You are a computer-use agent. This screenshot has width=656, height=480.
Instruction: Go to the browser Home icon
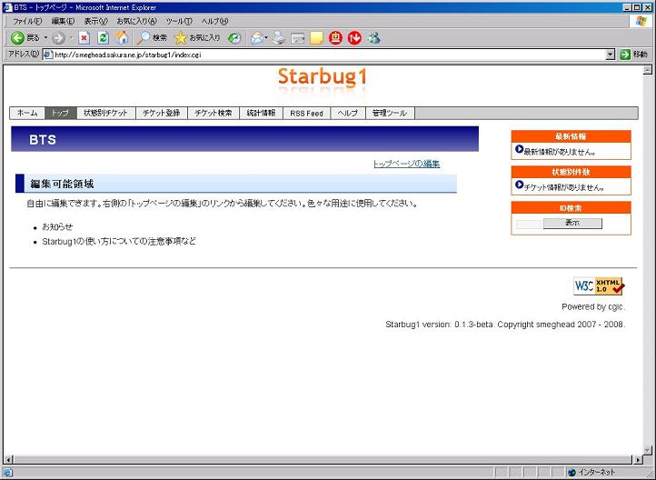coord(122,37)
